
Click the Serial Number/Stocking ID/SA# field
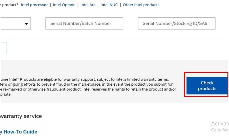177,23
